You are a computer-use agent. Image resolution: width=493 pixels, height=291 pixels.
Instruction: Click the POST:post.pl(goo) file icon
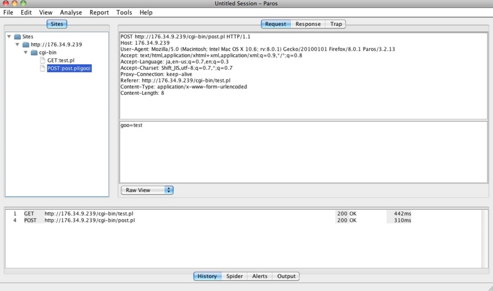[43, 68]
